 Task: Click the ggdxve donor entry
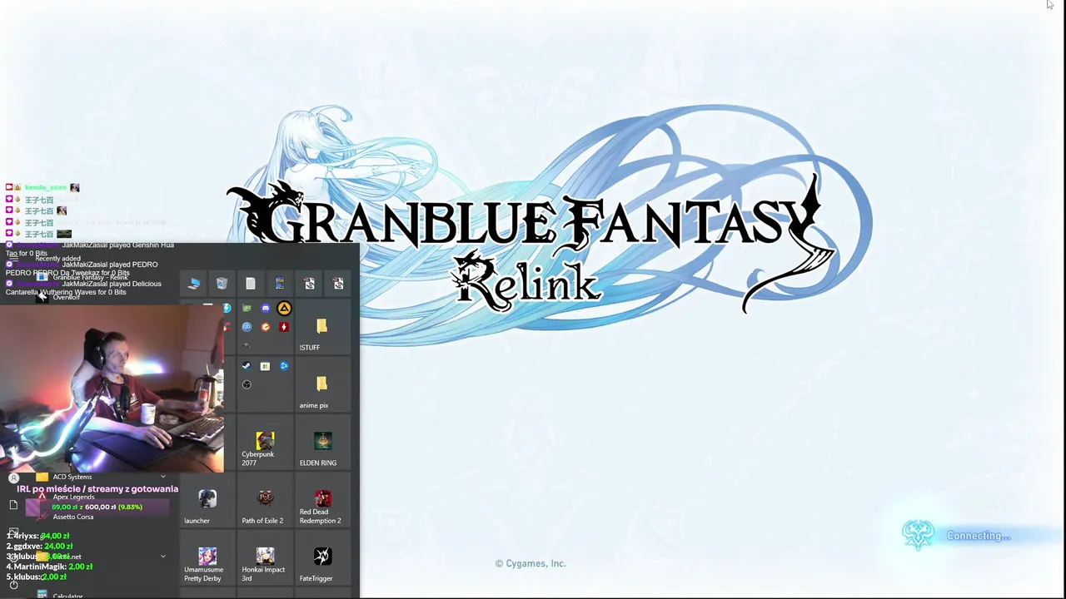point(39,547)
